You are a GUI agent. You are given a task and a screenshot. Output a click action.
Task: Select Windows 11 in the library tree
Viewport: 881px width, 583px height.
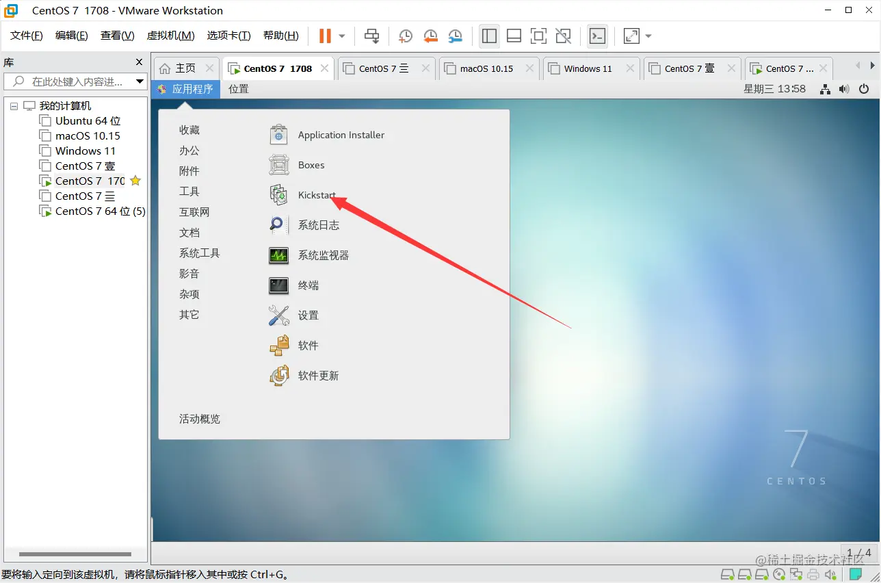86,151
